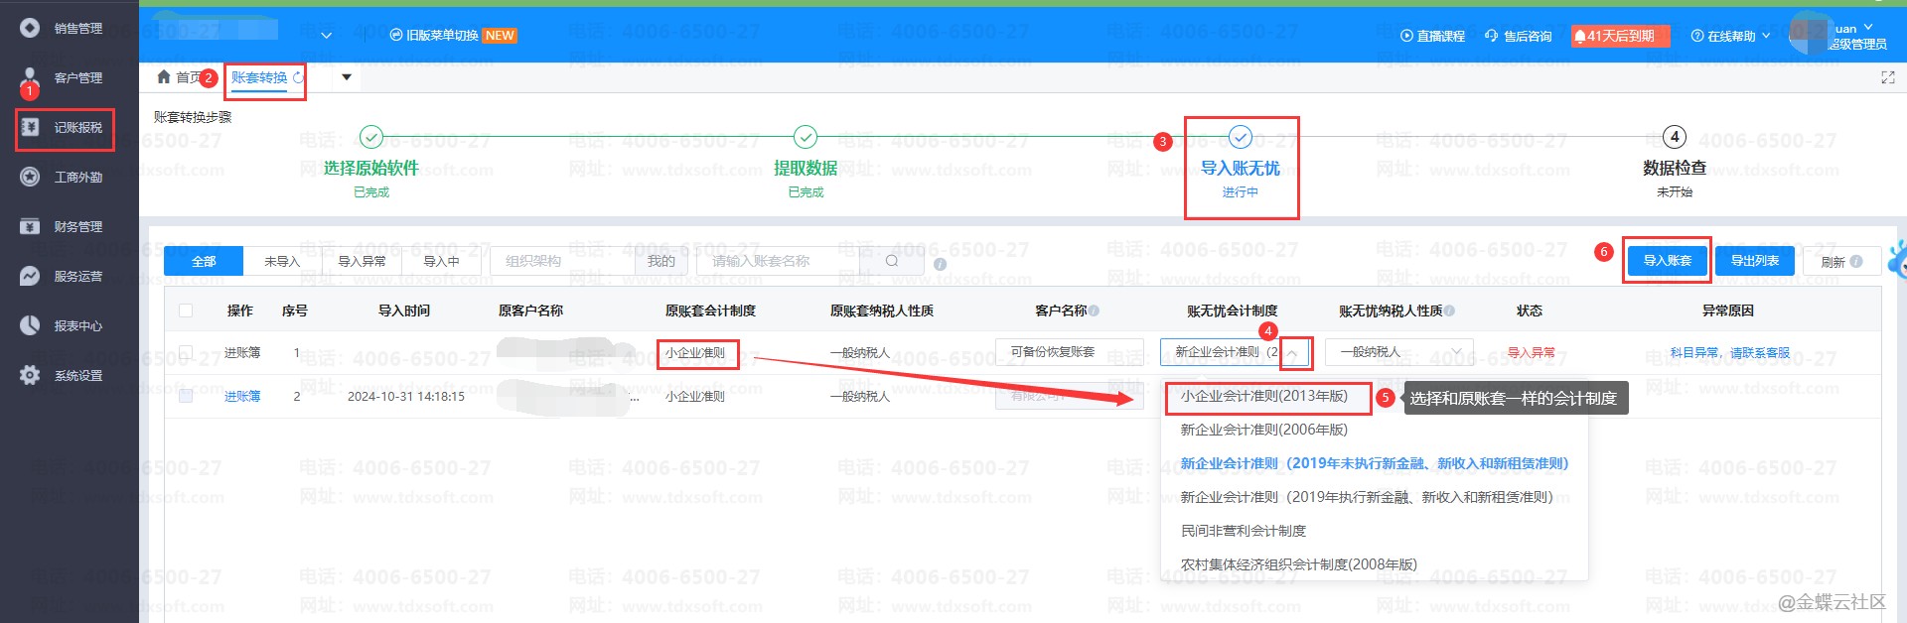Collapse the 账无忧会计制度 dropdown arrow
Screen dimensions: 1907x623
tap(1293, 353)
